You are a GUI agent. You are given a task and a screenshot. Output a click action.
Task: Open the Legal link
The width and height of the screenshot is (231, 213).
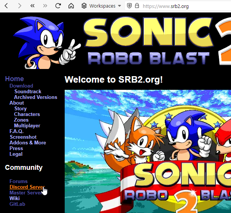coord(16,154)
